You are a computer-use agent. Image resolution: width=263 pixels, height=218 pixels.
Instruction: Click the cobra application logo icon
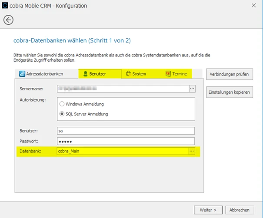(5, 5)
